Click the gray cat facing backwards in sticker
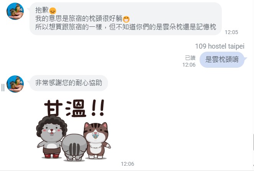 click(74, 147)
